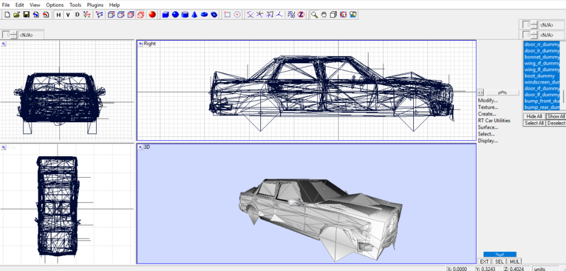
Task: Expand the Select... command group
Action: coord(486,134)
